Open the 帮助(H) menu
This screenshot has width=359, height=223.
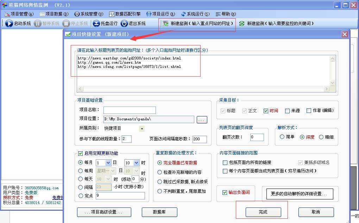coord(226,14)
